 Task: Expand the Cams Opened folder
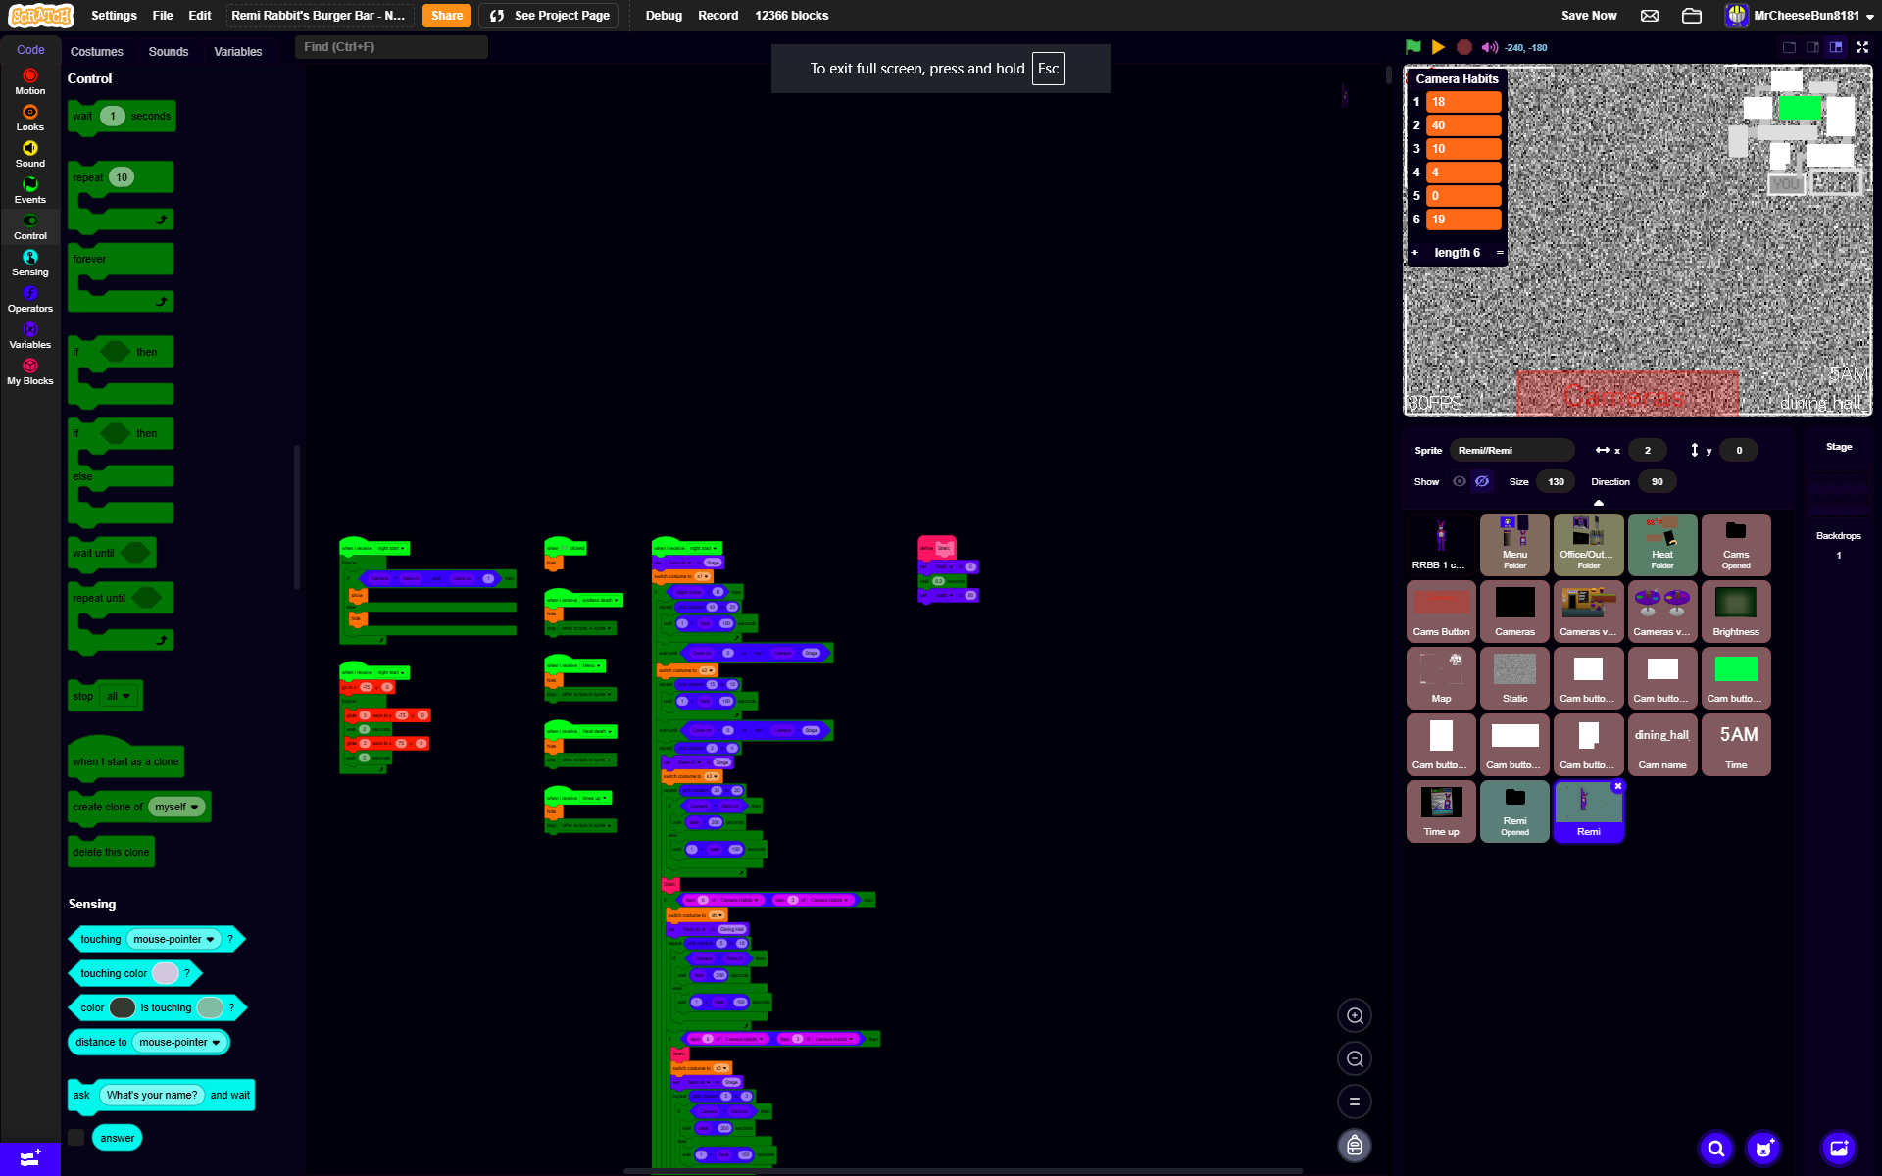[x=1736, y=545]
